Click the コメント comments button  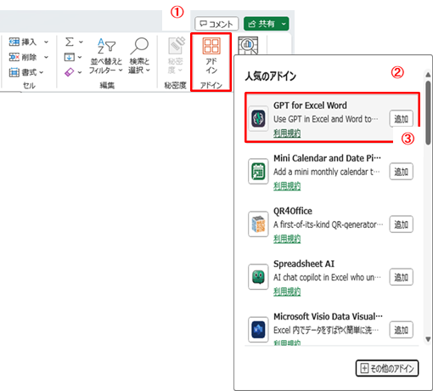pyautogui.click(x=216, y=24)
